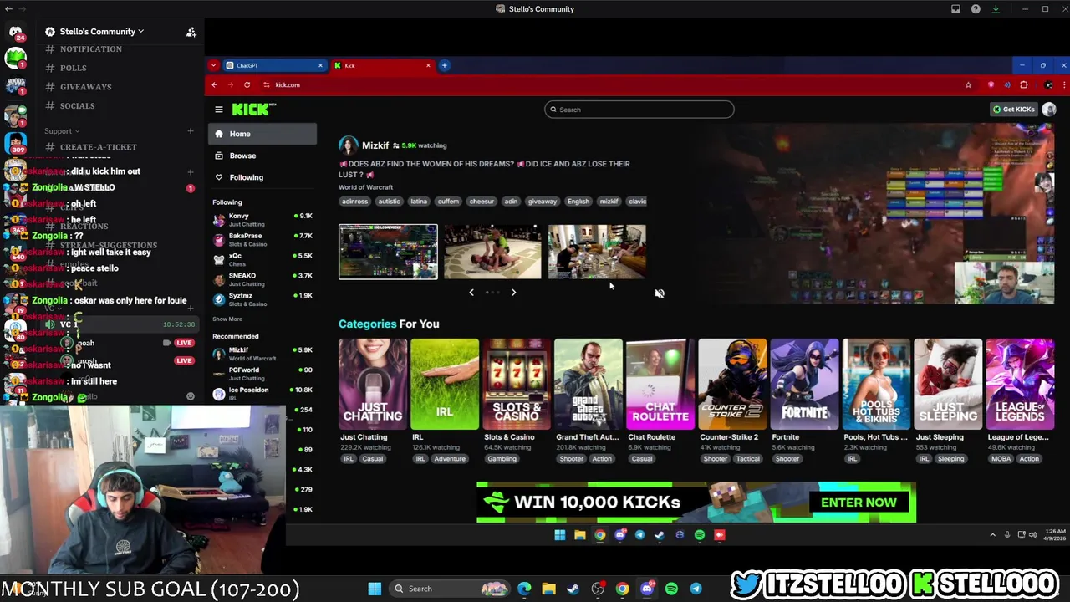Go back in the browser

(215, 84)
